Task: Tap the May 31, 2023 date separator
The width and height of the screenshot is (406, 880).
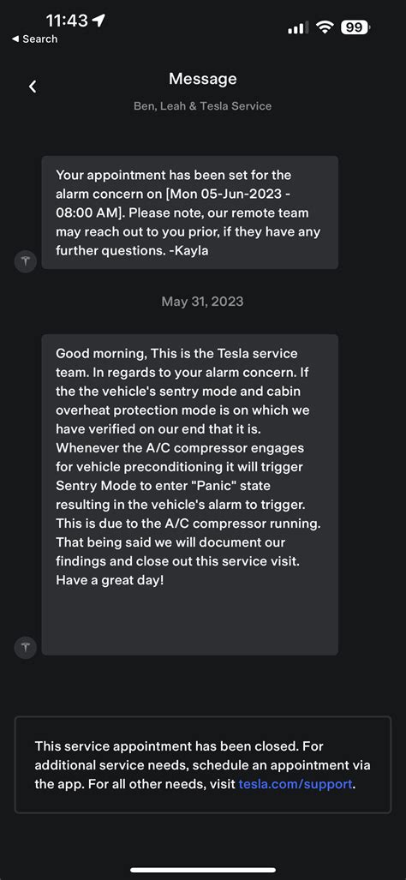Action: point(202,302)
